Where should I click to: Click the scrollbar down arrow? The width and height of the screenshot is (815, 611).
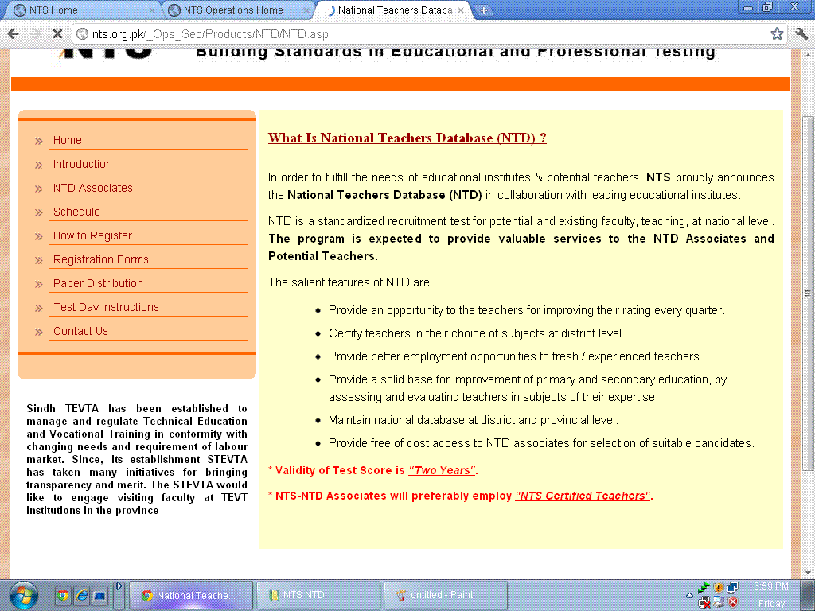coord(808,573)
